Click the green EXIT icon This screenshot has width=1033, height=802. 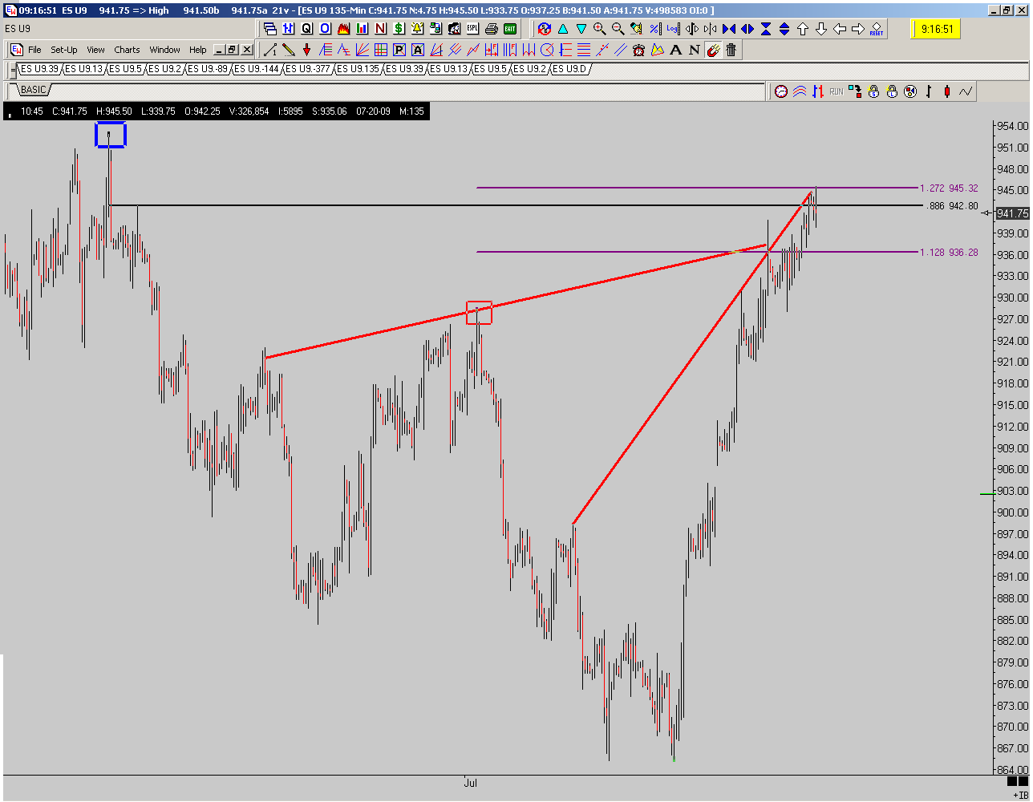[x=510, y=29]
